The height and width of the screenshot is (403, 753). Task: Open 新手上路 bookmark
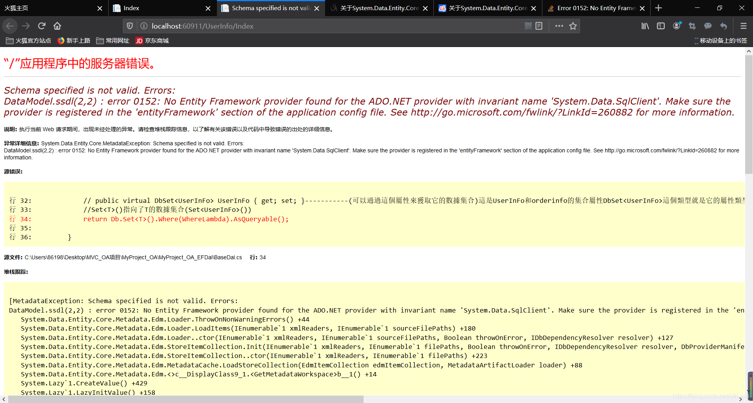pyautogui.click(x=74, y=41)
